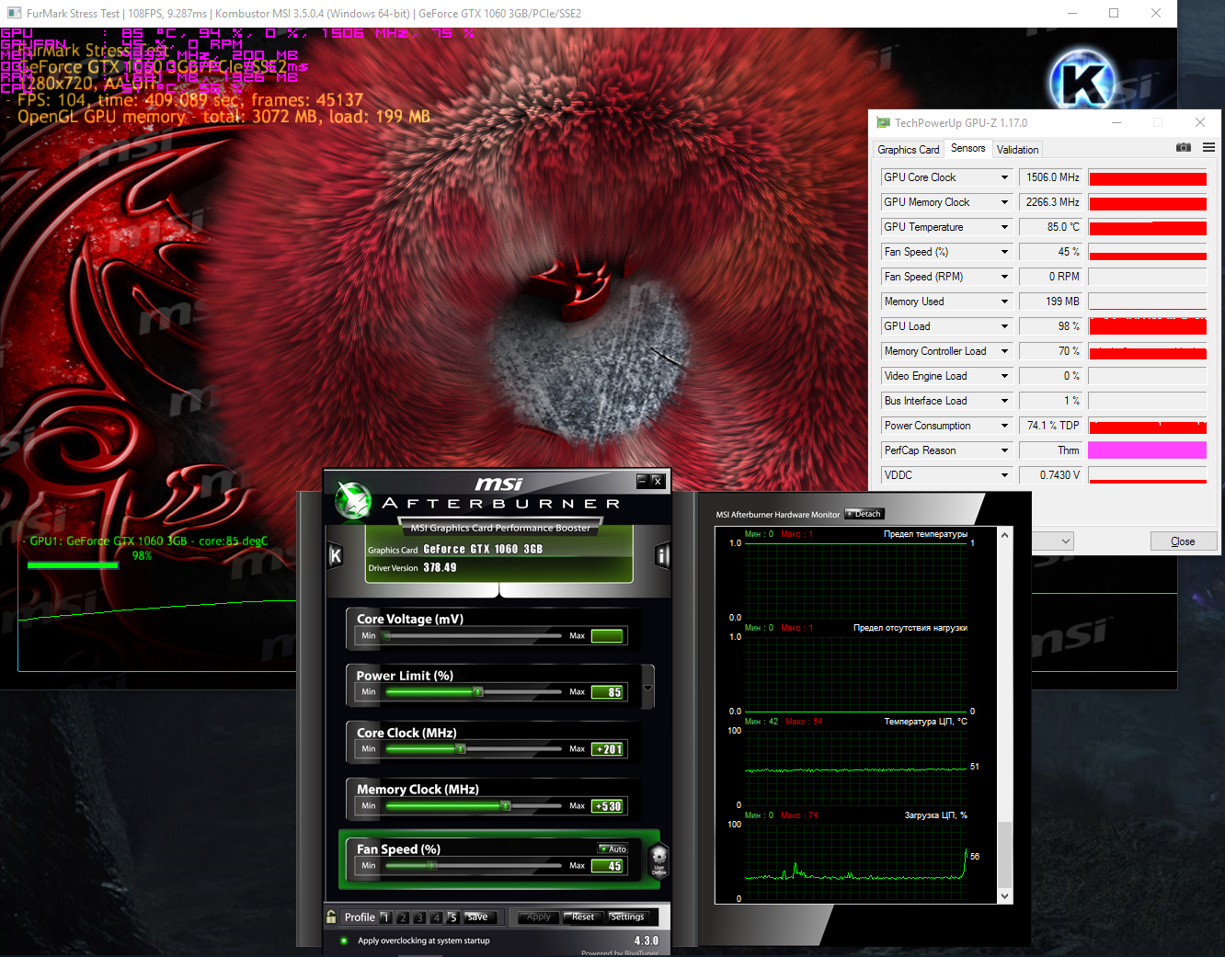
Task: Open the Bus Interface Load sensor dropdown
Action: (x=1004, y=401)
